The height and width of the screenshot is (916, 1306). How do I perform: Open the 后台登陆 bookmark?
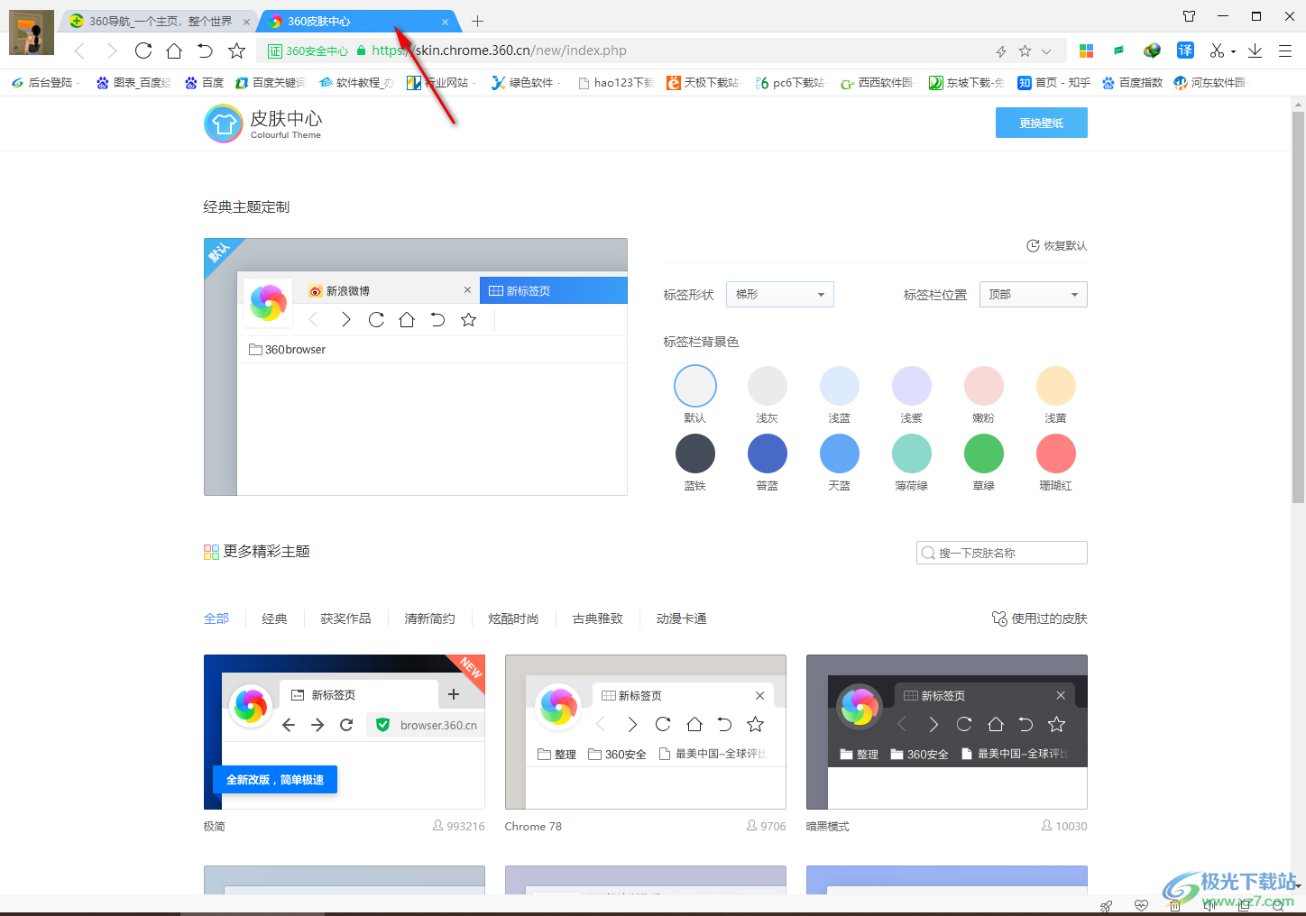click(x=45, y=82)
